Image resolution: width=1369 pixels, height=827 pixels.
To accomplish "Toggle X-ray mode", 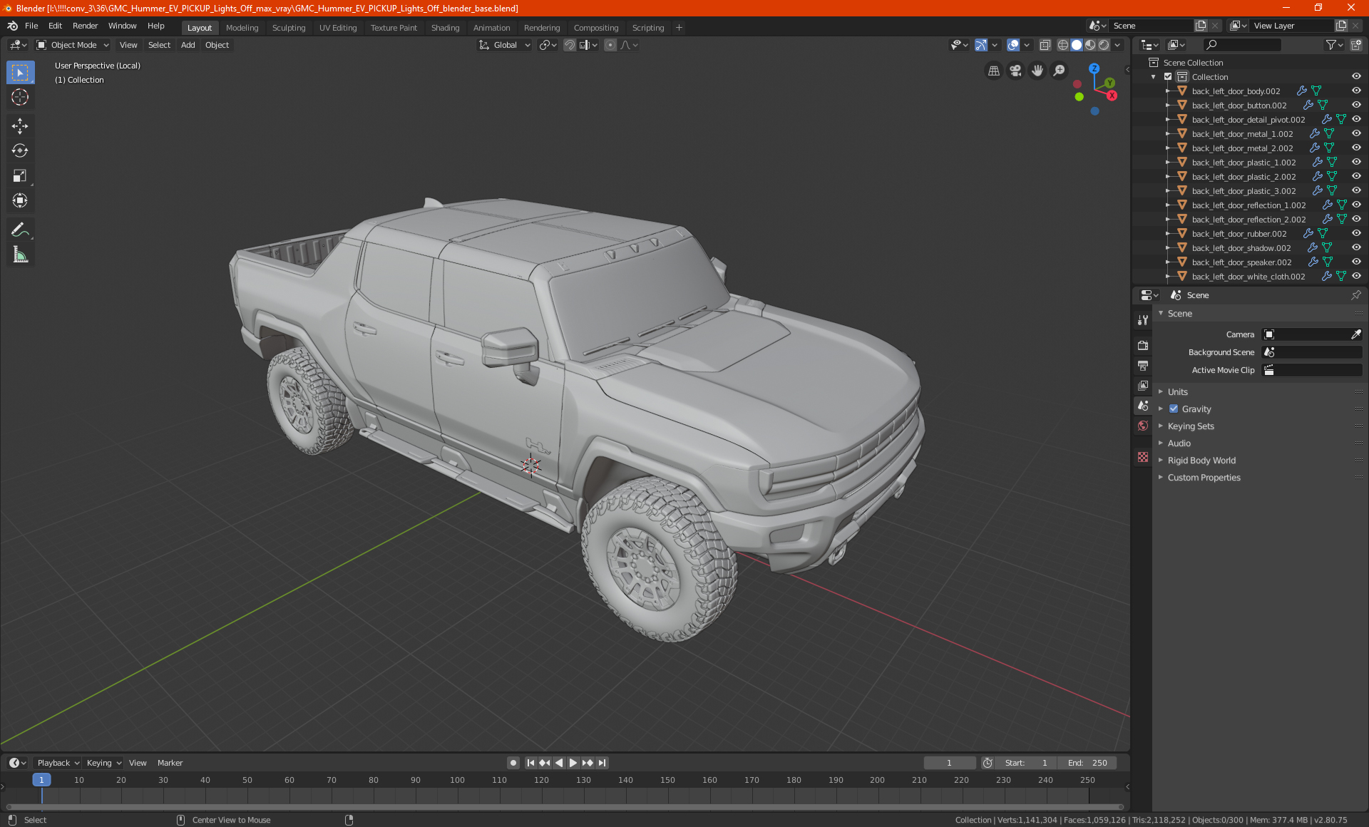I will click(1045, 45).
